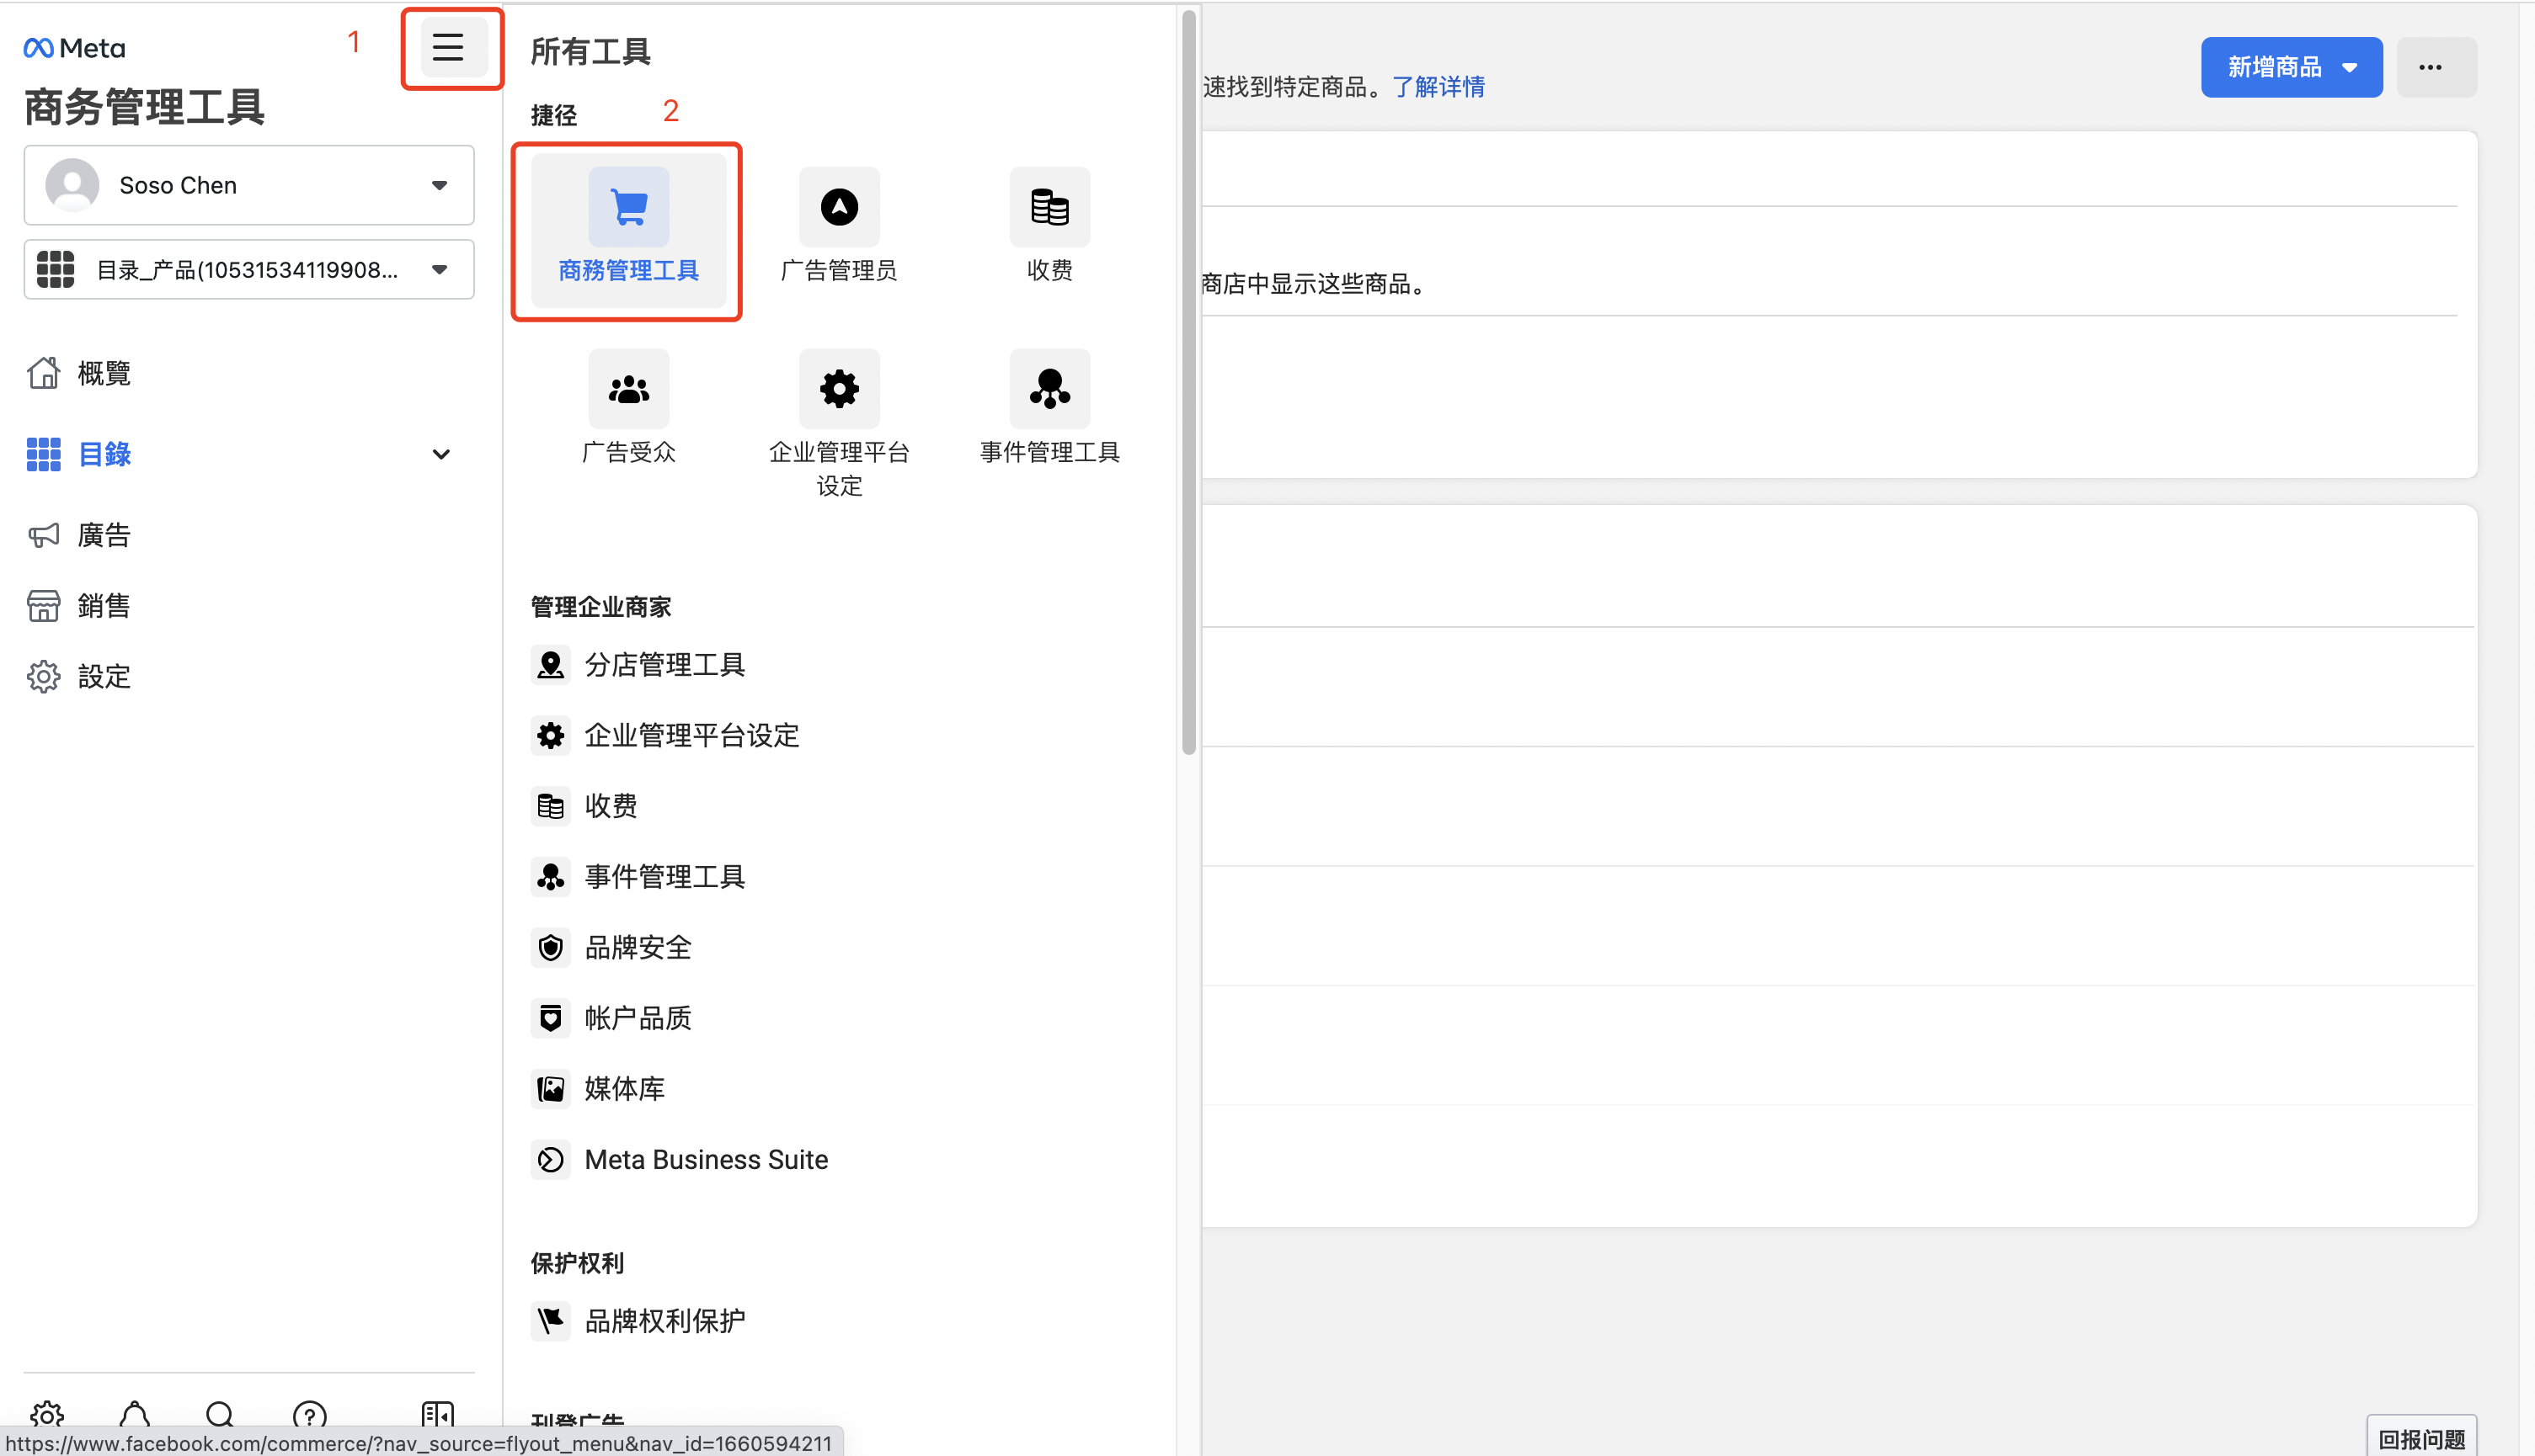Open the help question mark icon
Screen dimensions: 2535x1456
[309, 1414]
